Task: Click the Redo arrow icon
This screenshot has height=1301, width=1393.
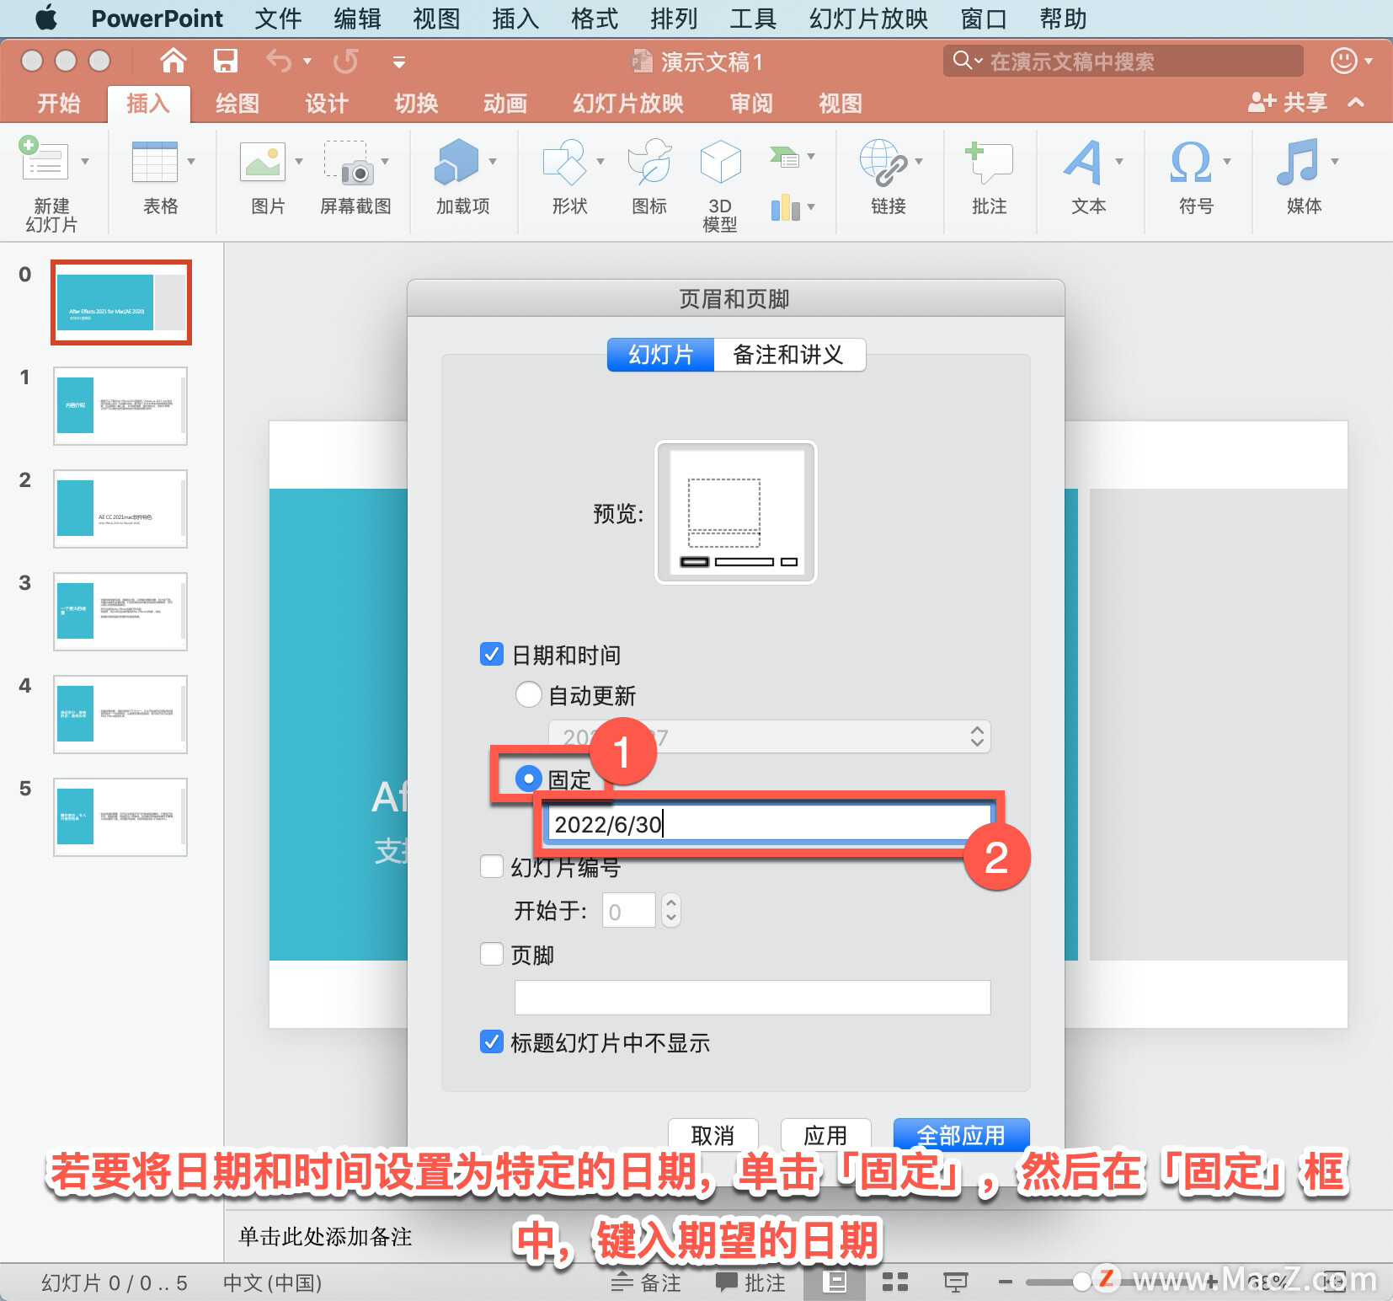Action: click(x=345, y=61)
